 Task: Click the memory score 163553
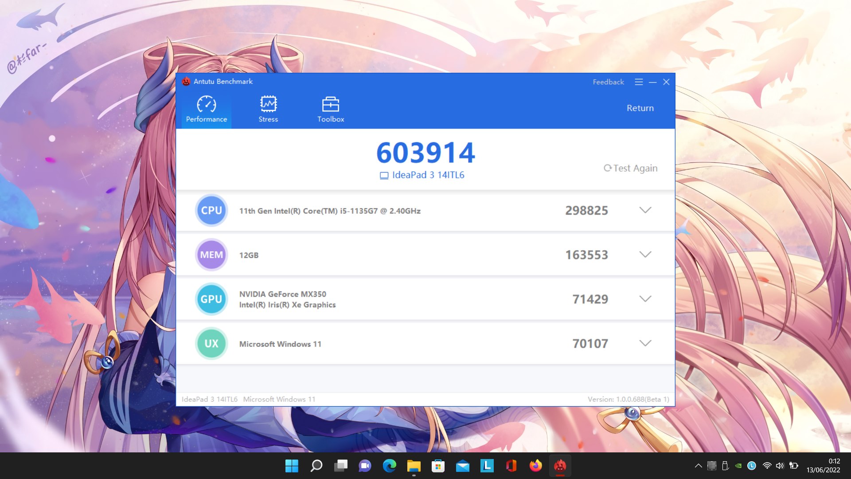tap(586, 255)
